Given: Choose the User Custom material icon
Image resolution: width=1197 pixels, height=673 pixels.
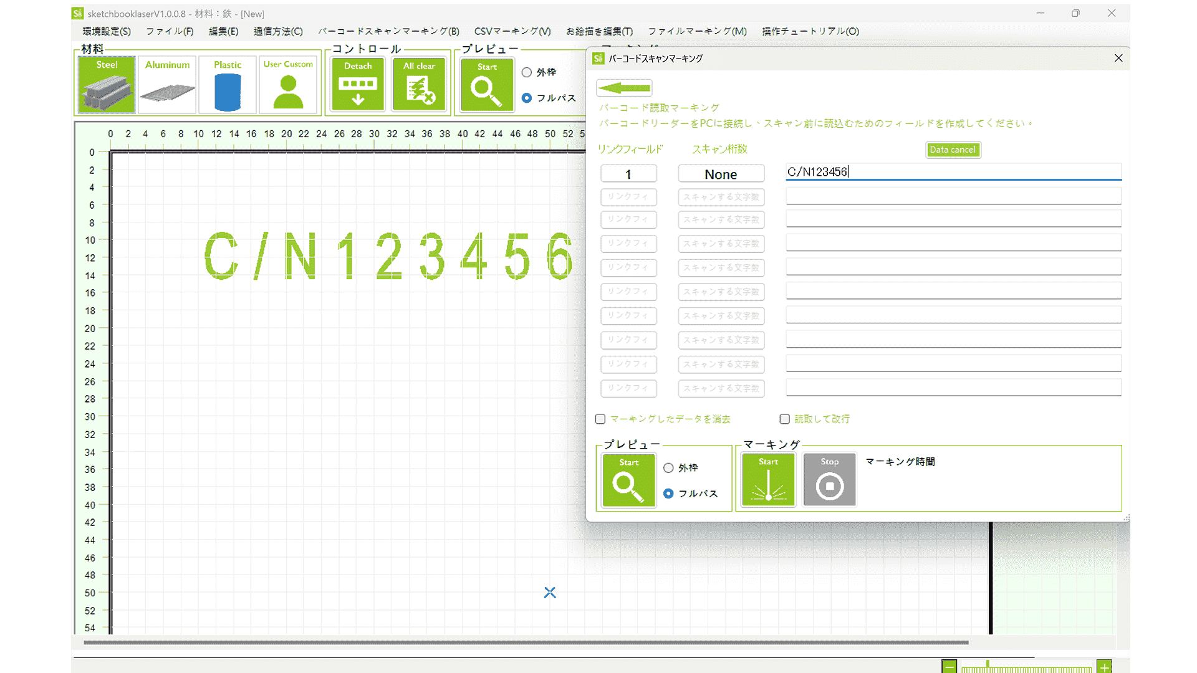Looking at the screenshot, I should pos(288,84).
